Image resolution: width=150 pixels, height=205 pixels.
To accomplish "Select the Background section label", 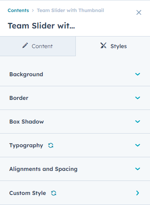I will (26, 74).
